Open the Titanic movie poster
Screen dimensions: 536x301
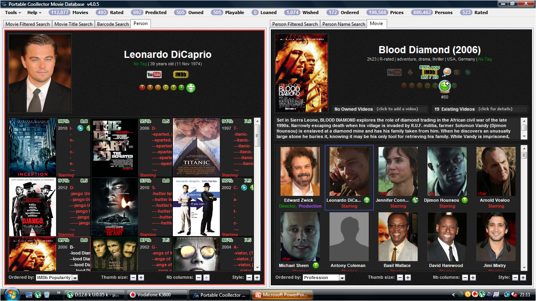pyautogui.click(x=196, y=147)
